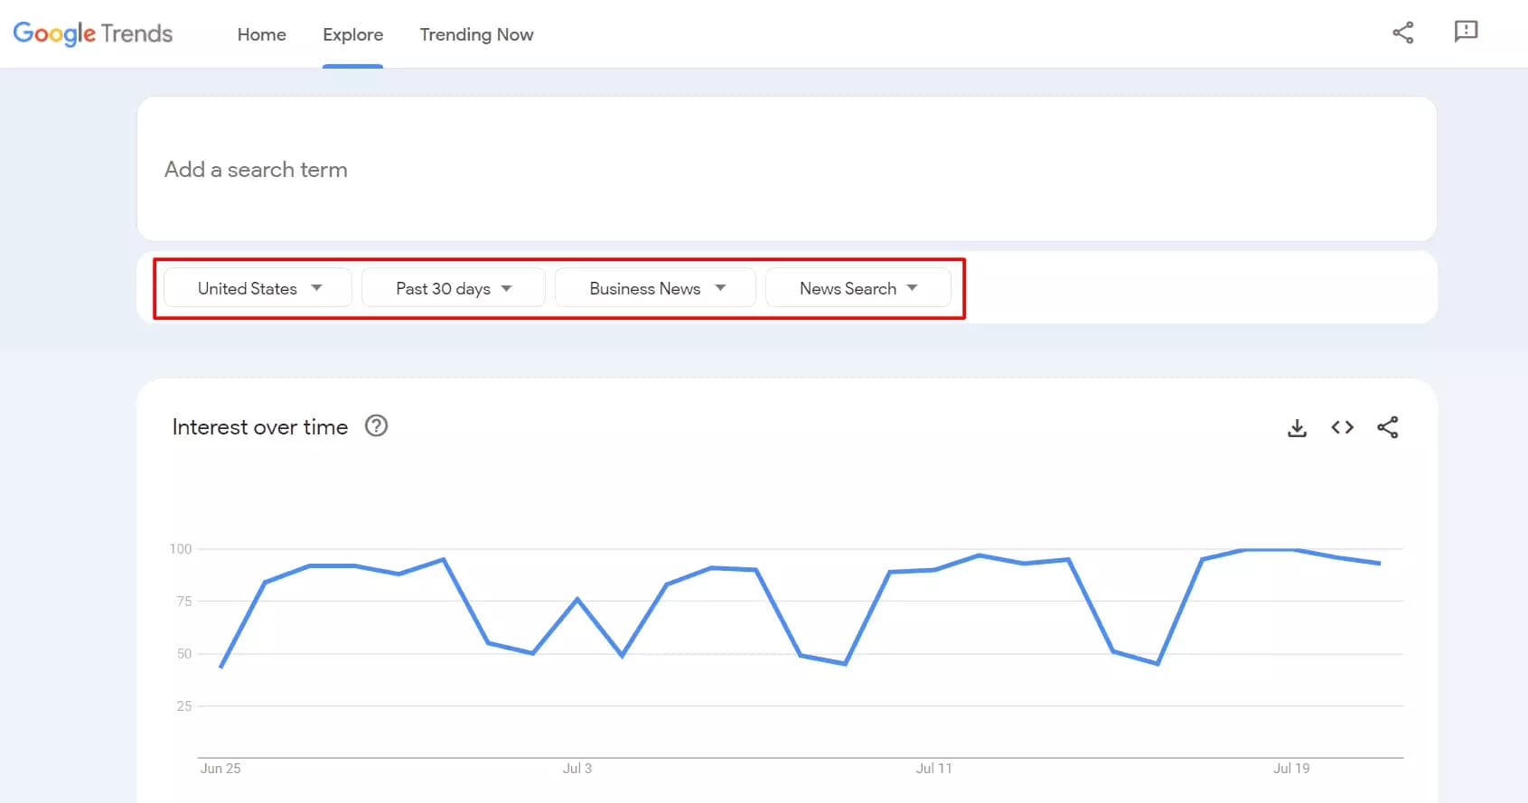Click the Google Trends logo
The width and height of the screenshot is (1528, 803).
[x=93, y=33]
